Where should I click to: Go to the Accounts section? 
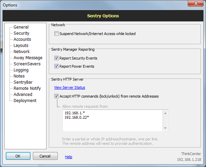point(22,39)
